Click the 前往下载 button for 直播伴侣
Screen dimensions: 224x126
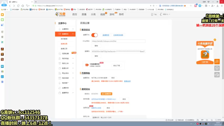(116, 66)
